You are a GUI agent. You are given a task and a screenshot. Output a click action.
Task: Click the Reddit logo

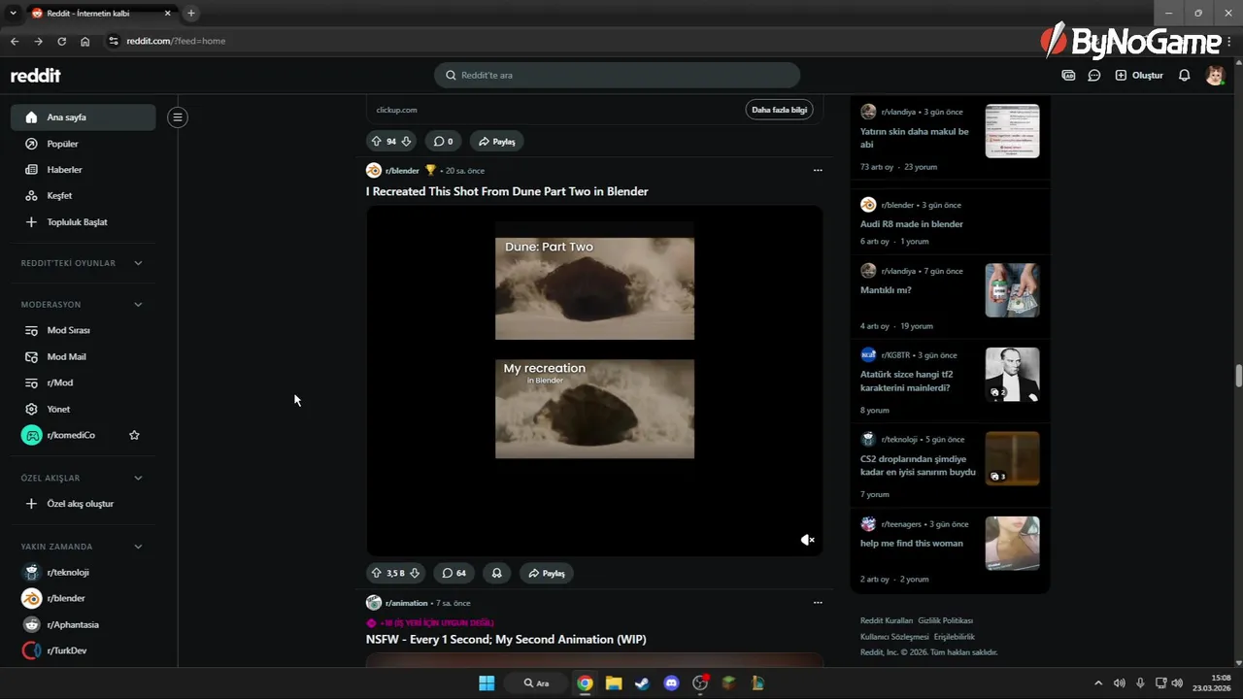point(36,76)
